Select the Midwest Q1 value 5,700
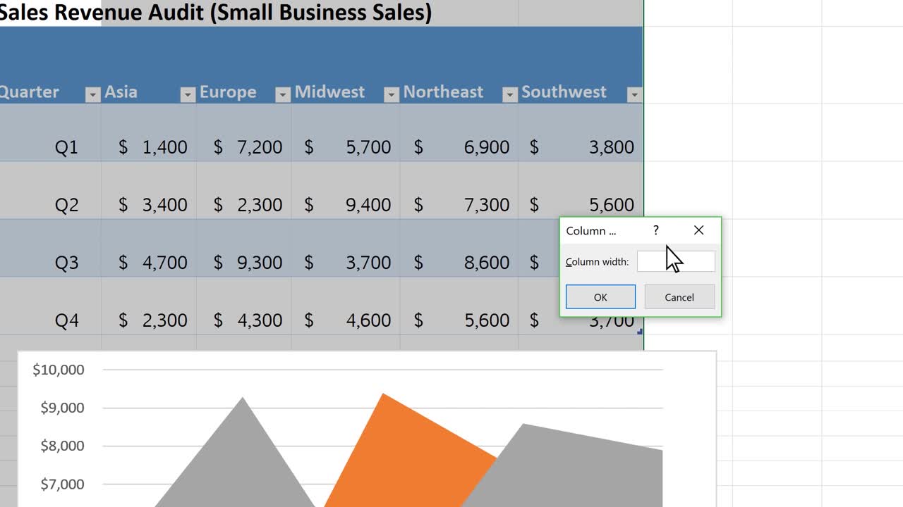 [346, 133]
